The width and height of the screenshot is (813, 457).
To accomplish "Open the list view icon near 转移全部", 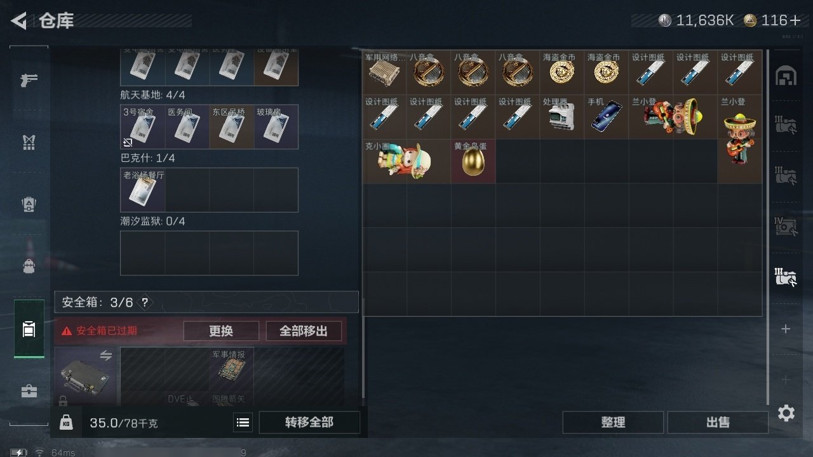I will point(243,422).
